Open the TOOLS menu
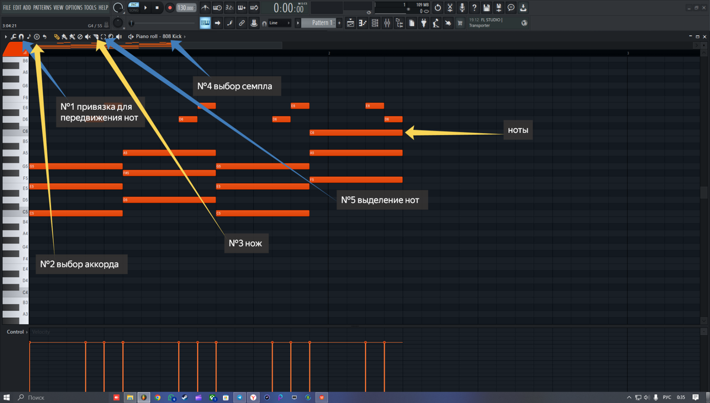 91,7
